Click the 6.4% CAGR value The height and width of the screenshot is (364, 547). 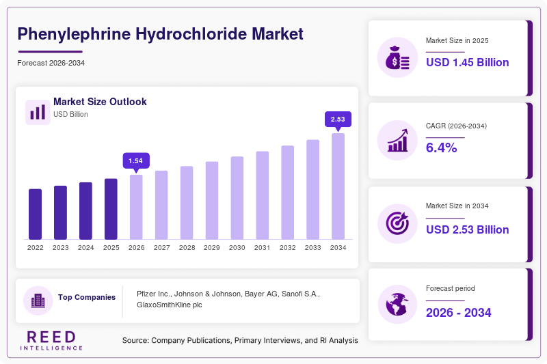pyautogui.click(x=441, y=148)
